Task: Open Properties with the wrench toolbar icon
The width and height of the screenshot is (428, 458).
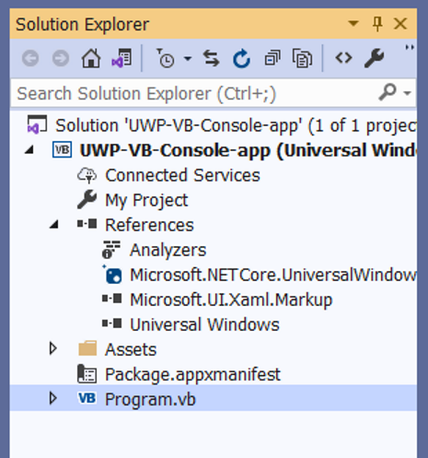Action: (x=374, y=58)
